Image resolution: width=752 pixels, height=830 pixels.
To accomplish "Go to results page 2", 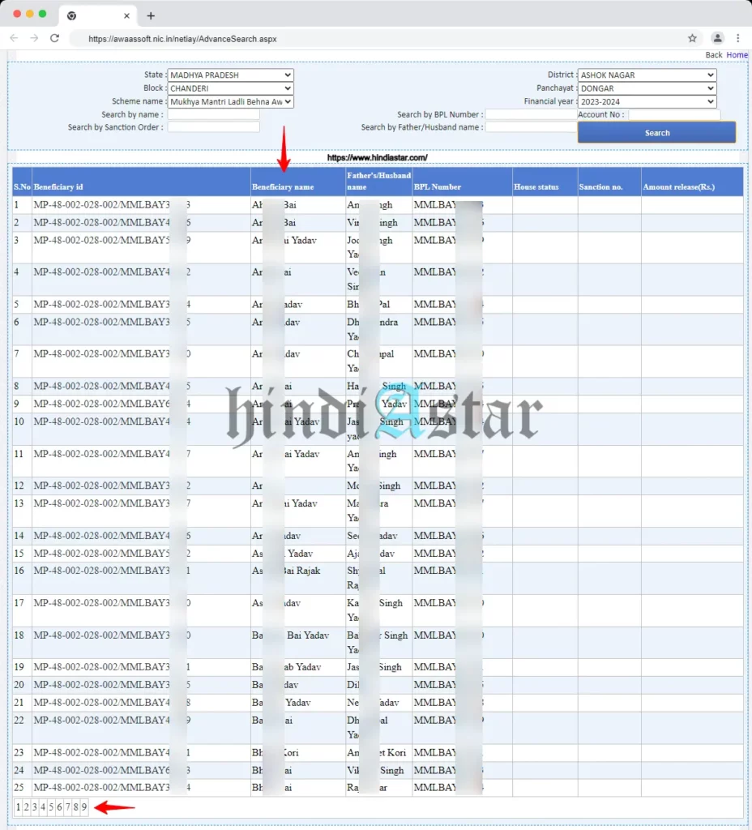I will click(27, 807).
